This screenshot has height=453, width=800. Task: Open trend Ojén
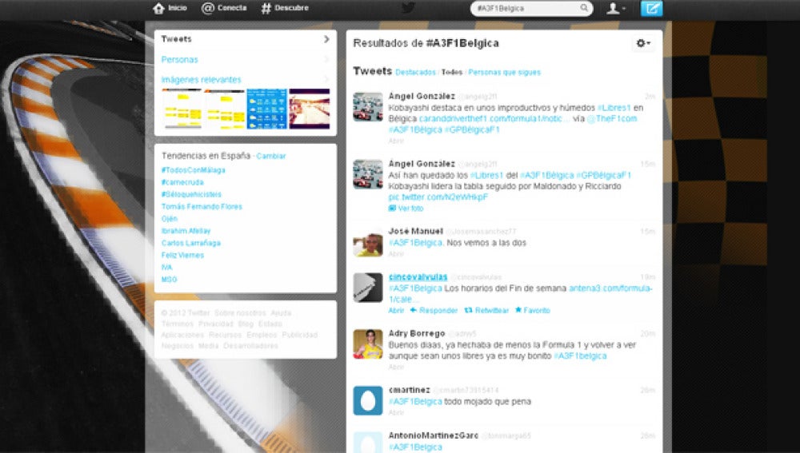pos(170,219)
